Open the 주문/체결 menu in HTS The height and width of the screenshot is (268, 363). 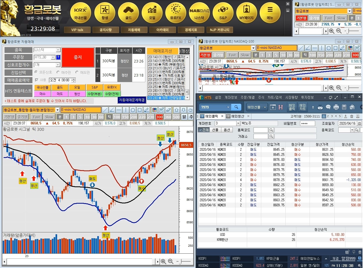point(247,98)
